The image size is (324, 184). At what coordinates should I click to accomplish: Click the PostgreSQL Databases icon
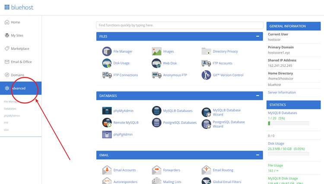pos(156,123)
